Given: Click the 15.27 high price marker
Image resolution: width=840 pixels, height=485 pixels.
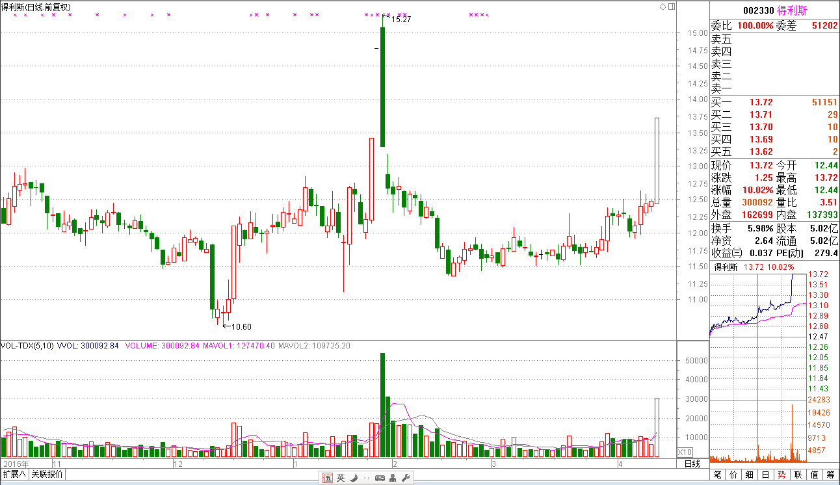Looking at the screenshot, I should (401, 20).
